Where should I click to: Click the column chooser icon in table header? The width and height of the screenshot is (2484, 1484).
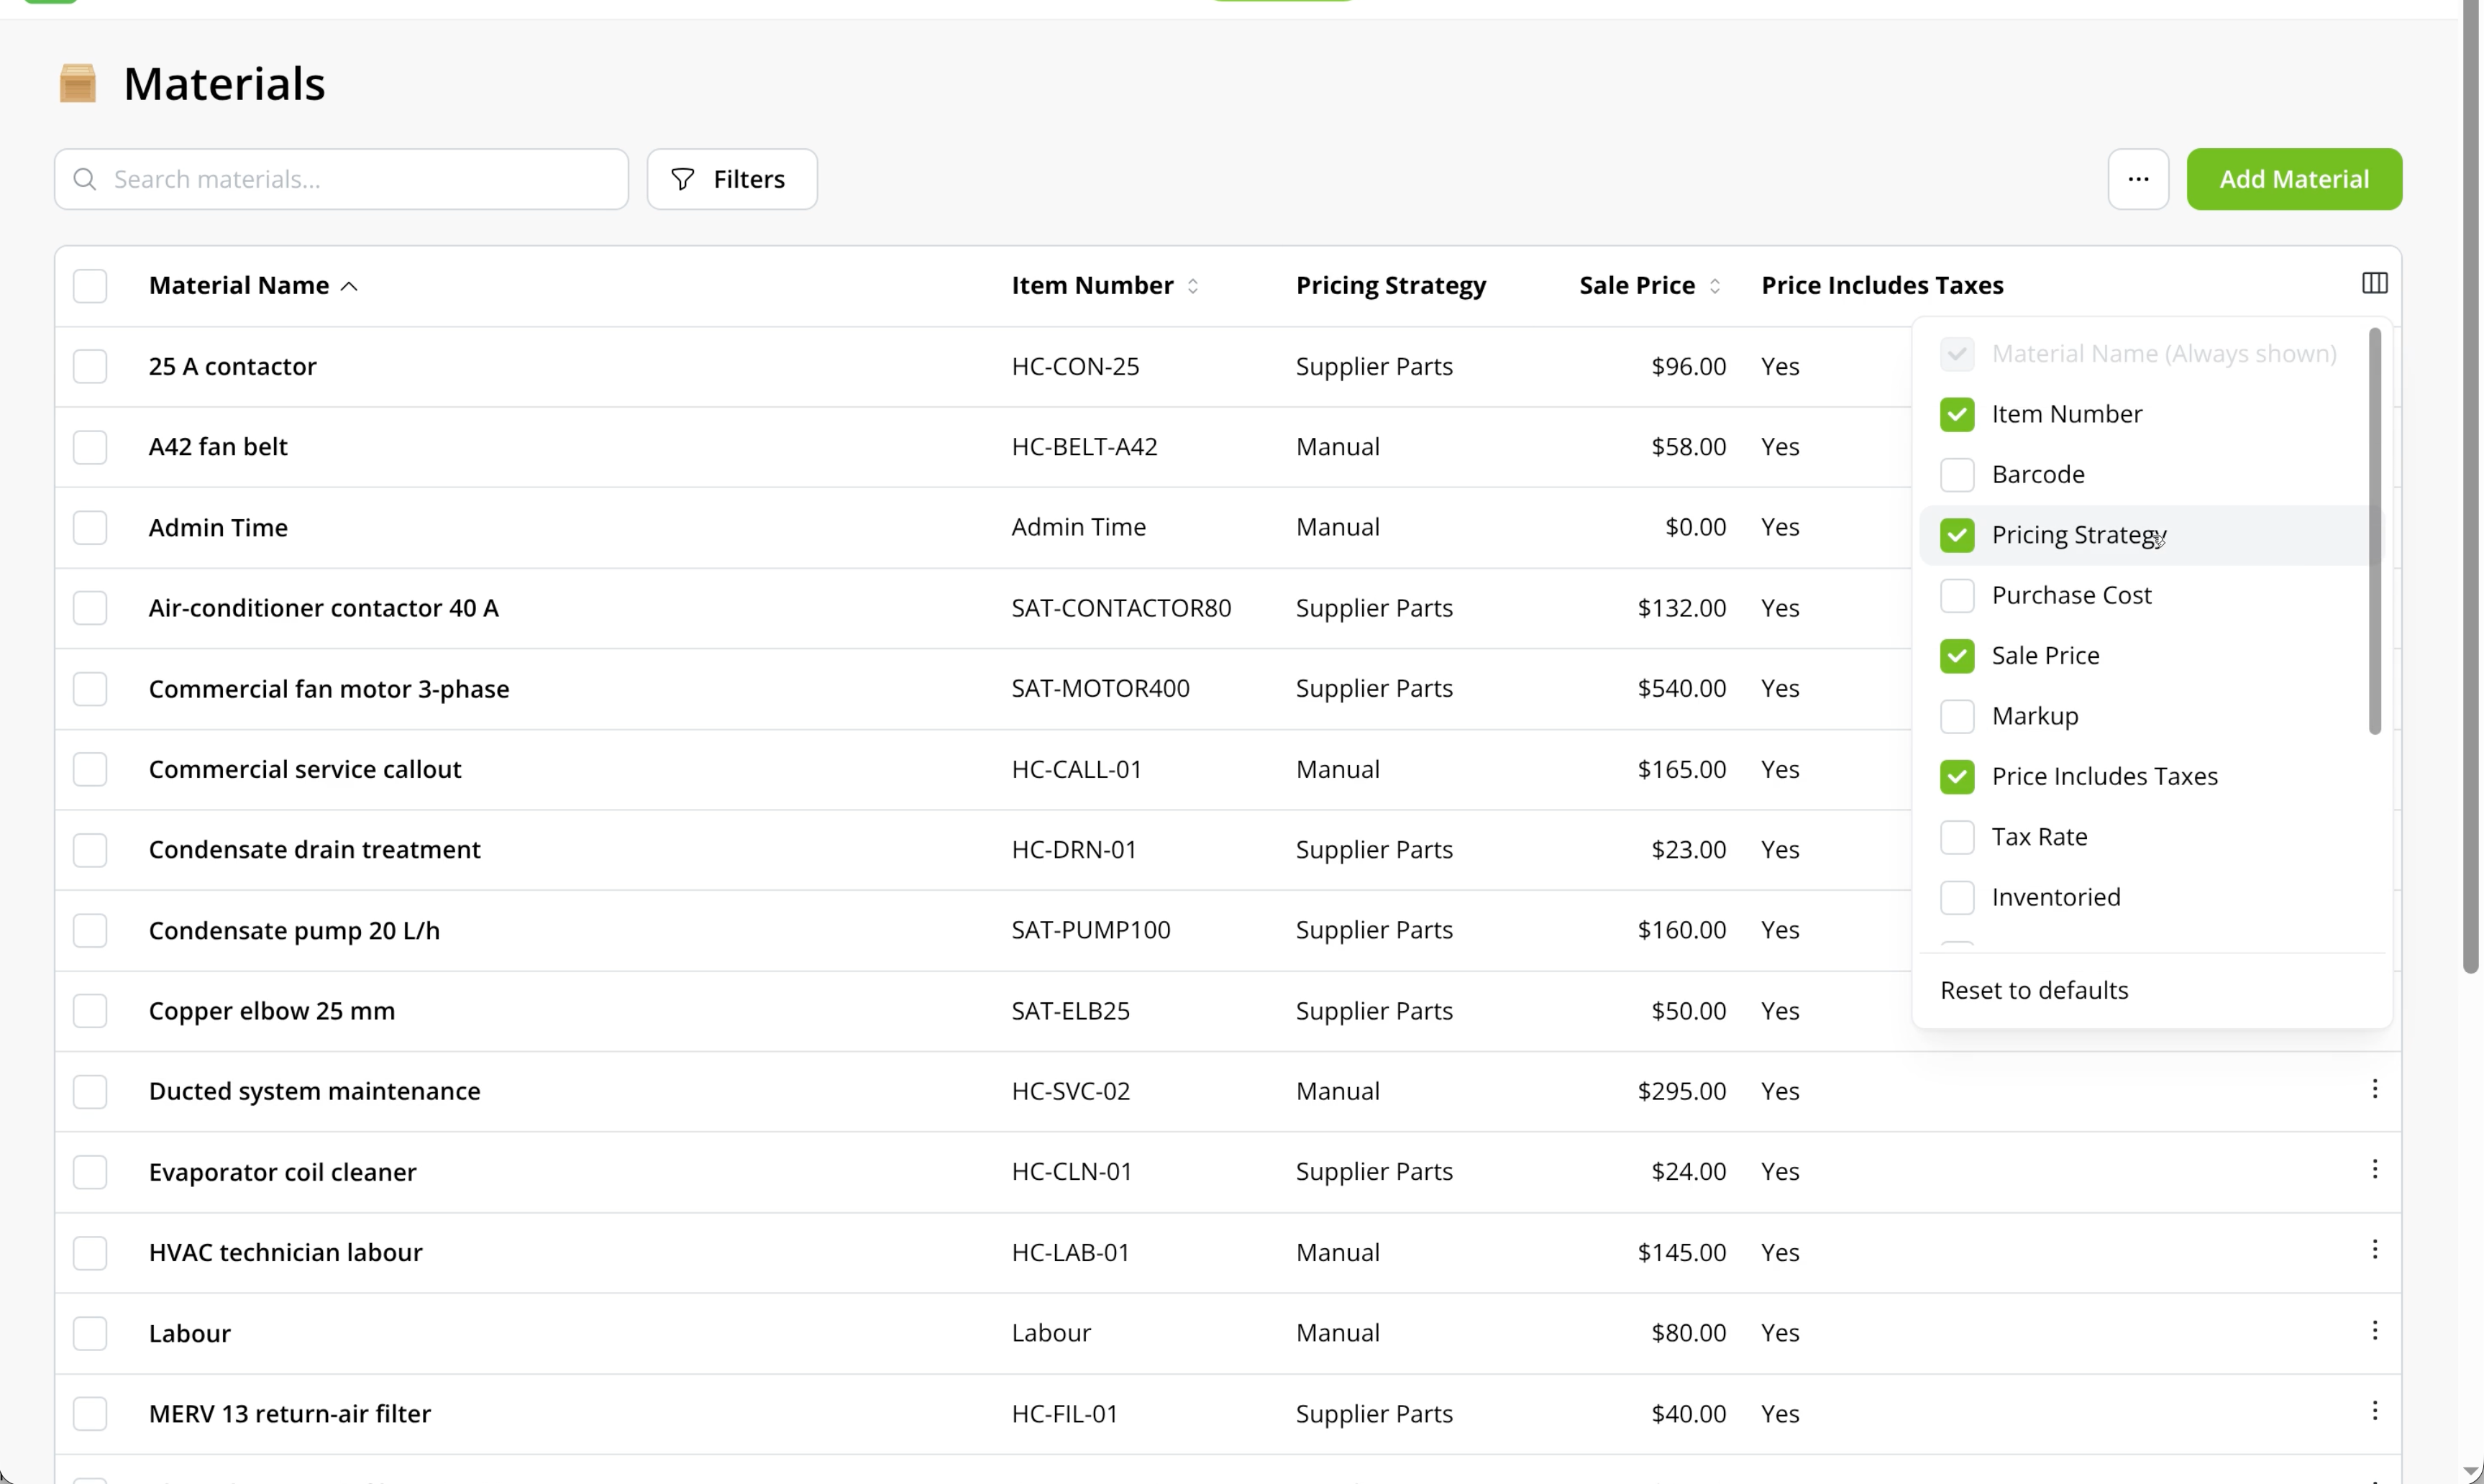pos(2374,284)
